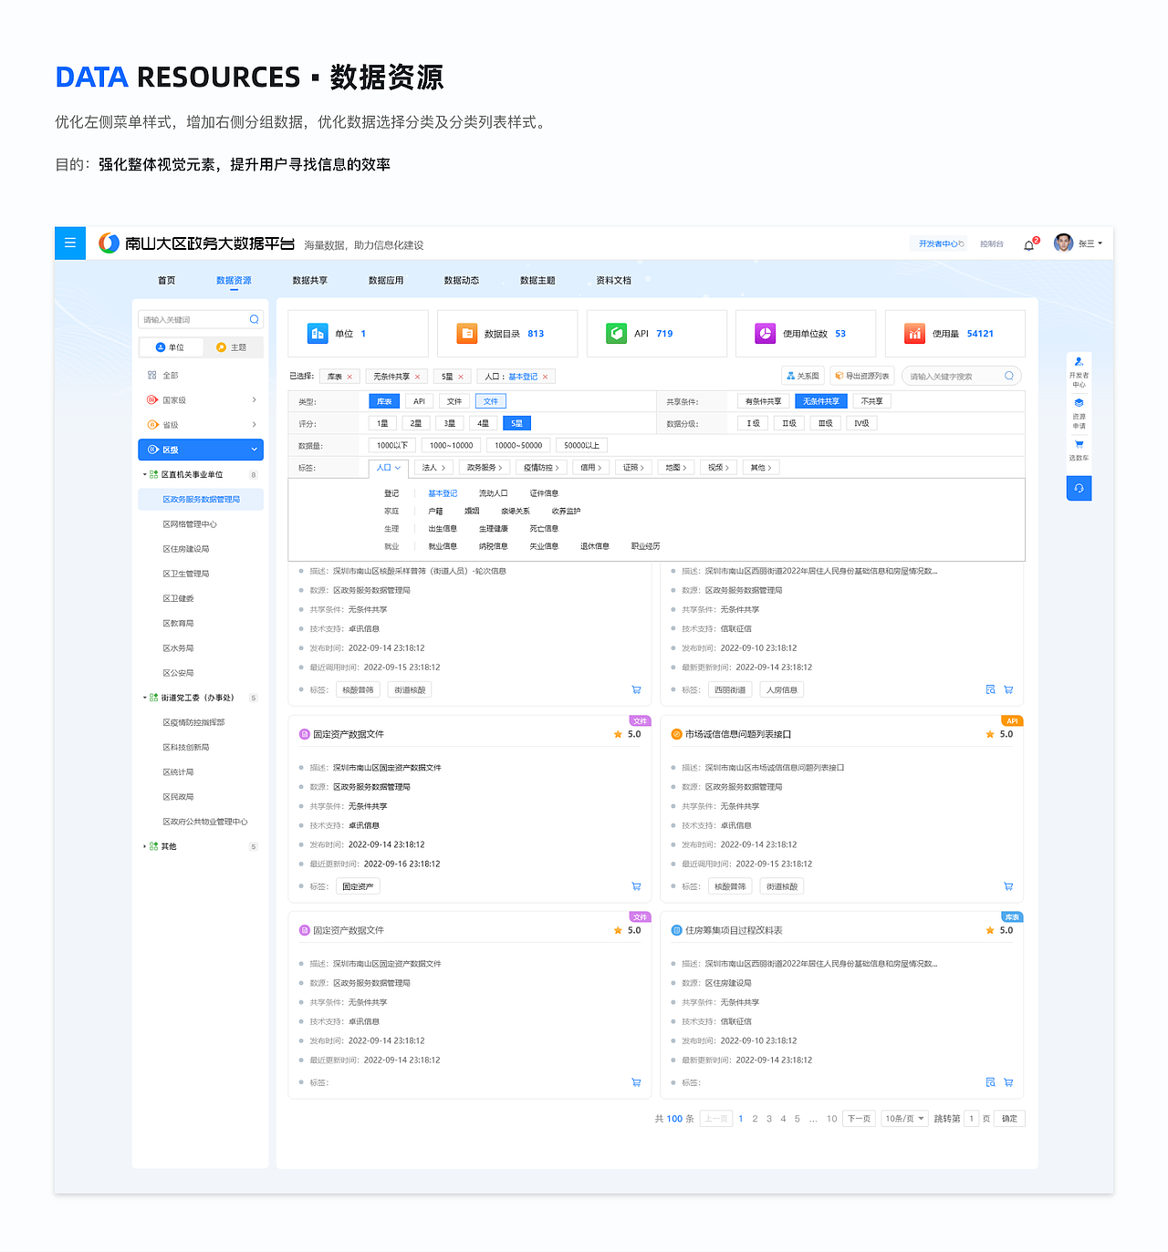
Task: Expand the 其他 tree group
Action: tap(144, 846)
